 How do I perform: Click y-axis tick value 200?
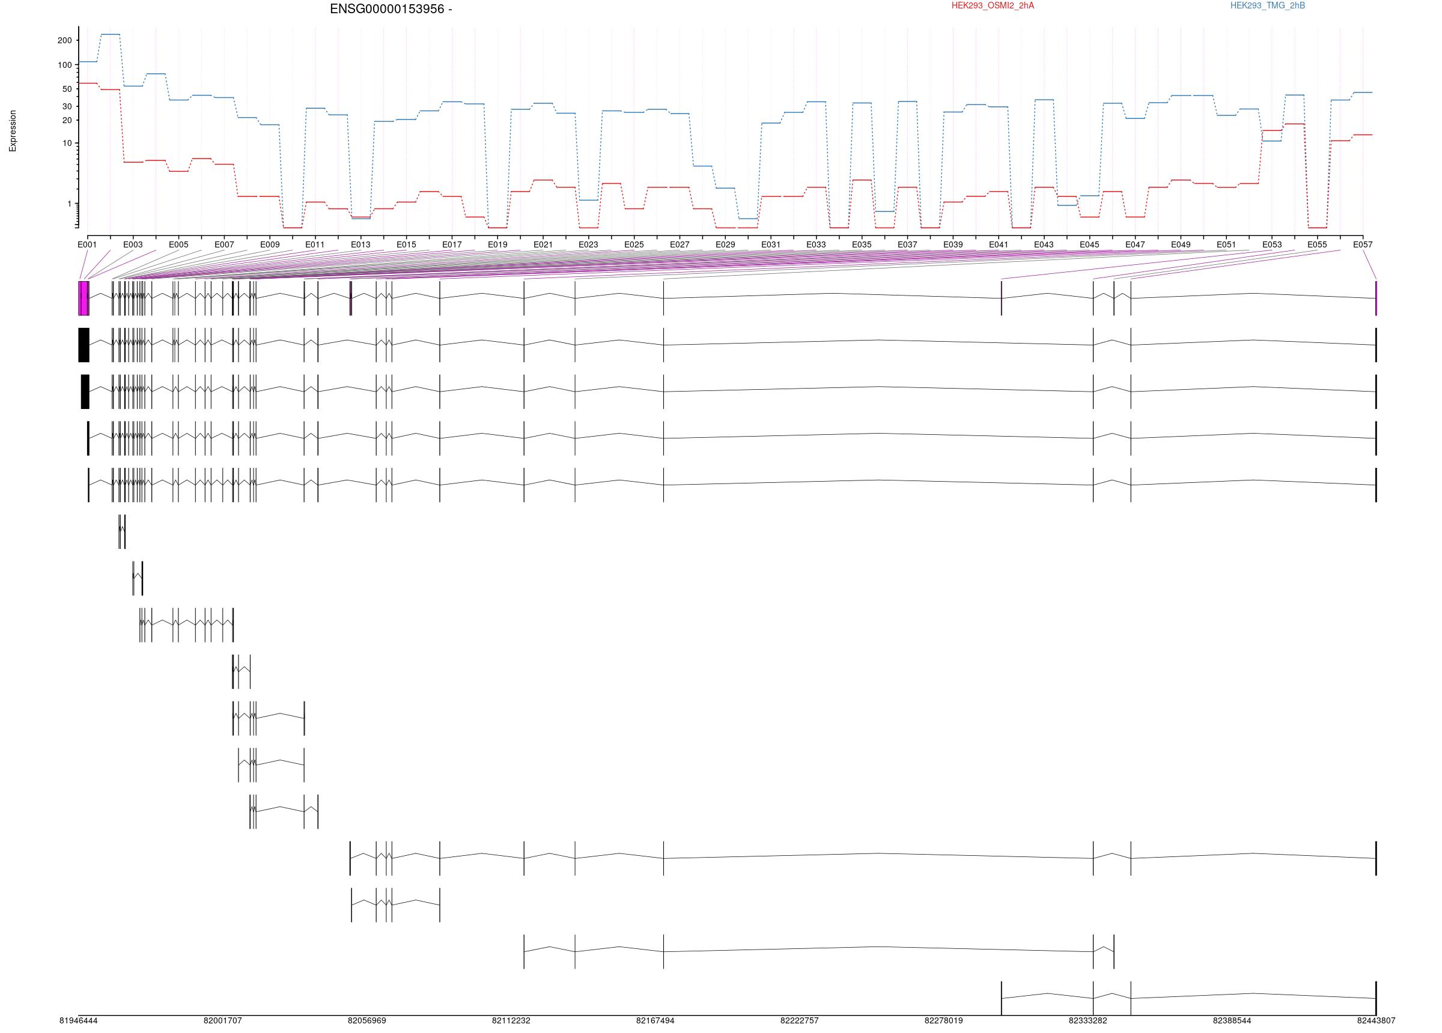click(65, 41)
